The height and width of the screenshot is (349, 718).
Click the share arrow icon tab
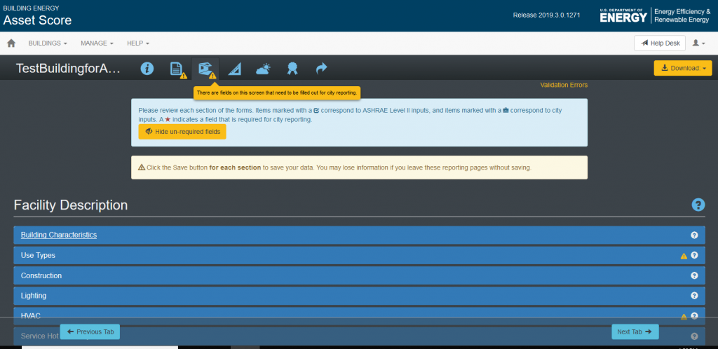tap(321, 69)
